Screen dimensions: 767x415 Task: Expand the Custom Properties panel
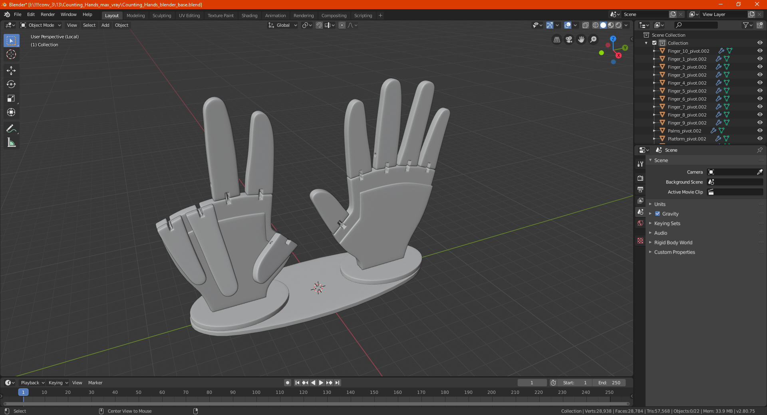tap(674, 252)
